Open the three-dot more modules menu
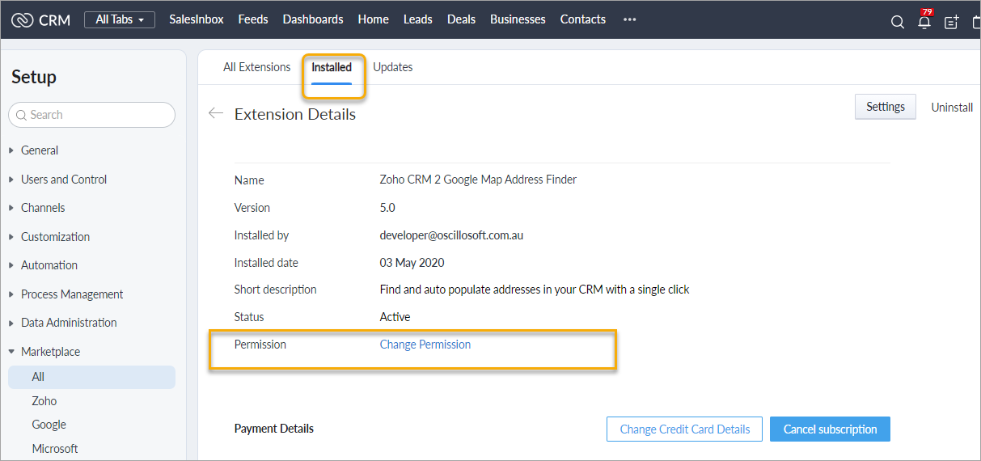 pos(630,19)
